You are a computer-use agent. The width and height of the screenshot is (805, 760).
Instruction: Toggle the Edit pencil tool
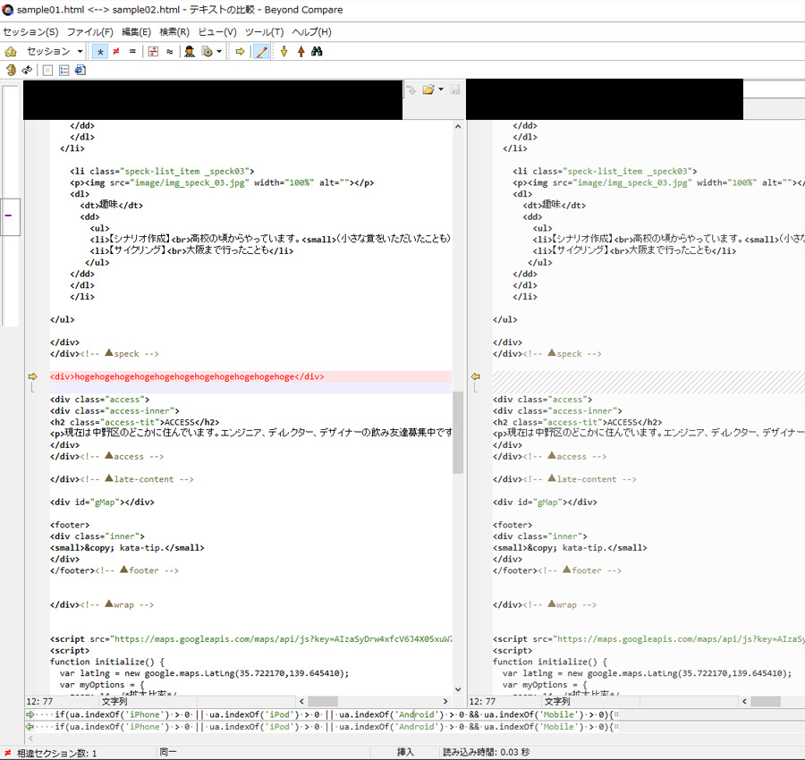(261, 52)
